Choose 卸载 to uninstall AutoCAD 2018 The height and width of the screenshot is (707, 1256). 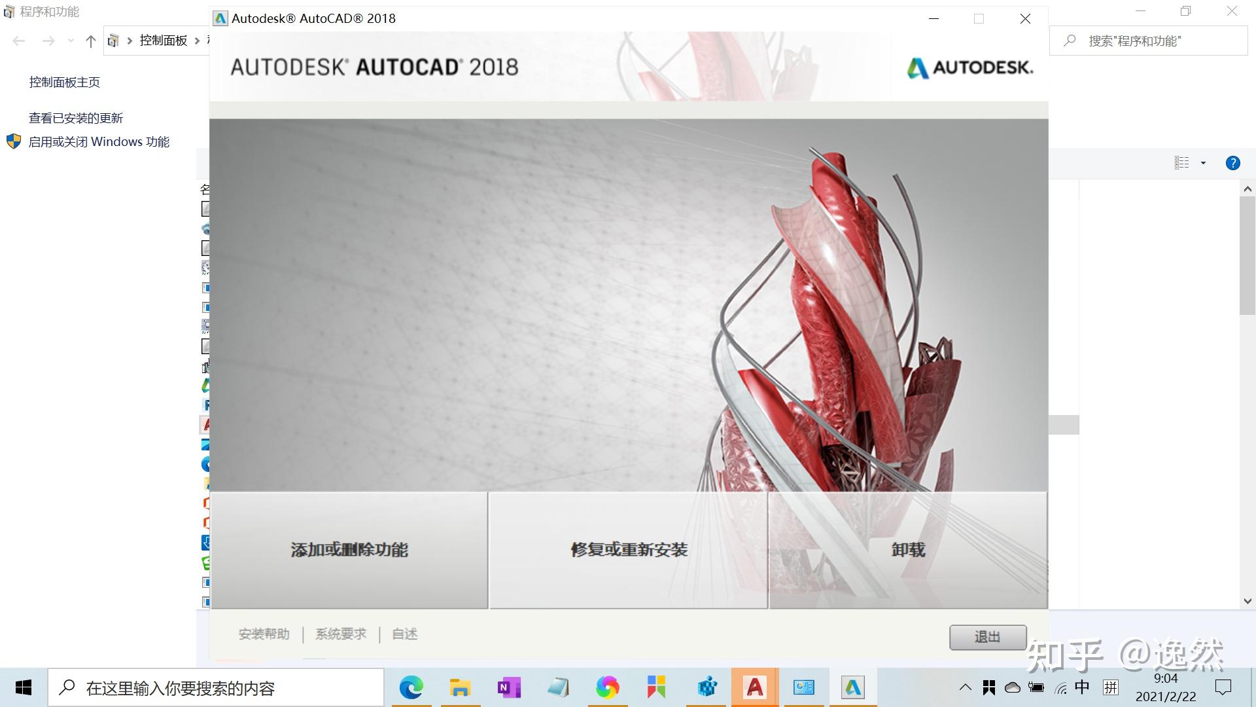(x=908, y=551)
